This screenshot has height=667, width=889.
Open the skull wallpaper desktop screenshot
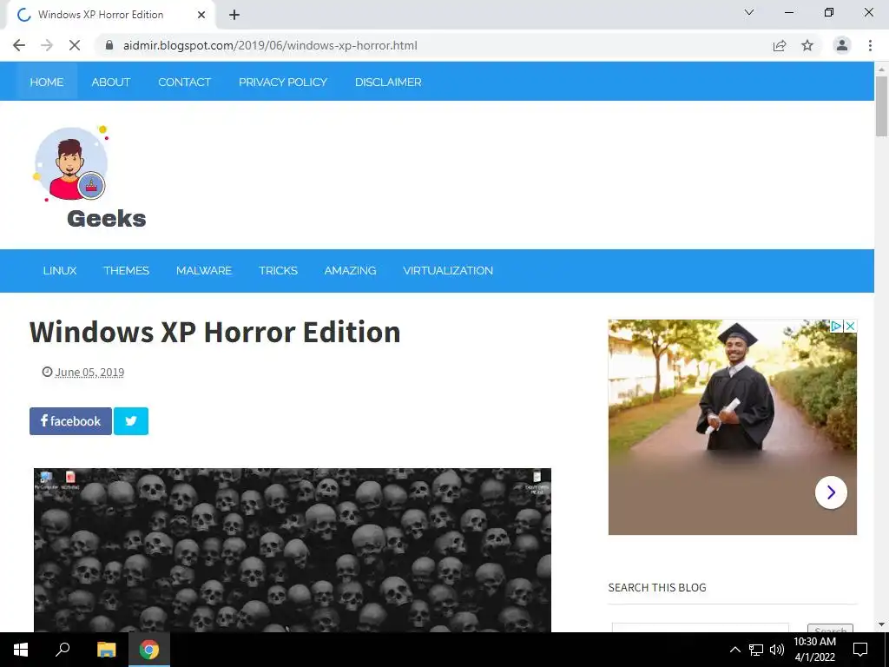[293, 550]
